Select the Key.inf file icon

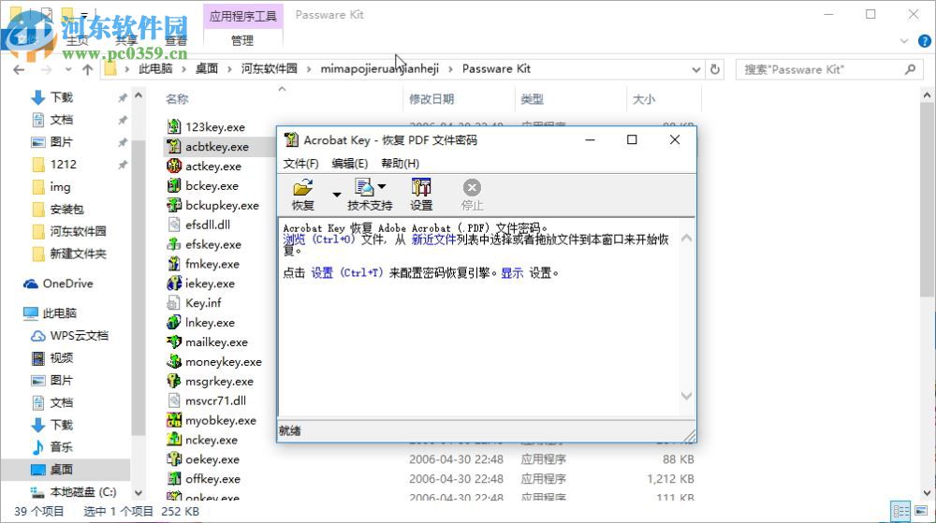pyautogui.click(x=174, y=303)
